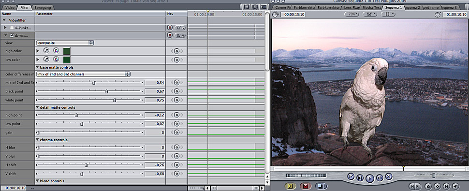Viewport: 469px width, 191px height.
Task: Play around current frame in Canvas
Action: 380,178
